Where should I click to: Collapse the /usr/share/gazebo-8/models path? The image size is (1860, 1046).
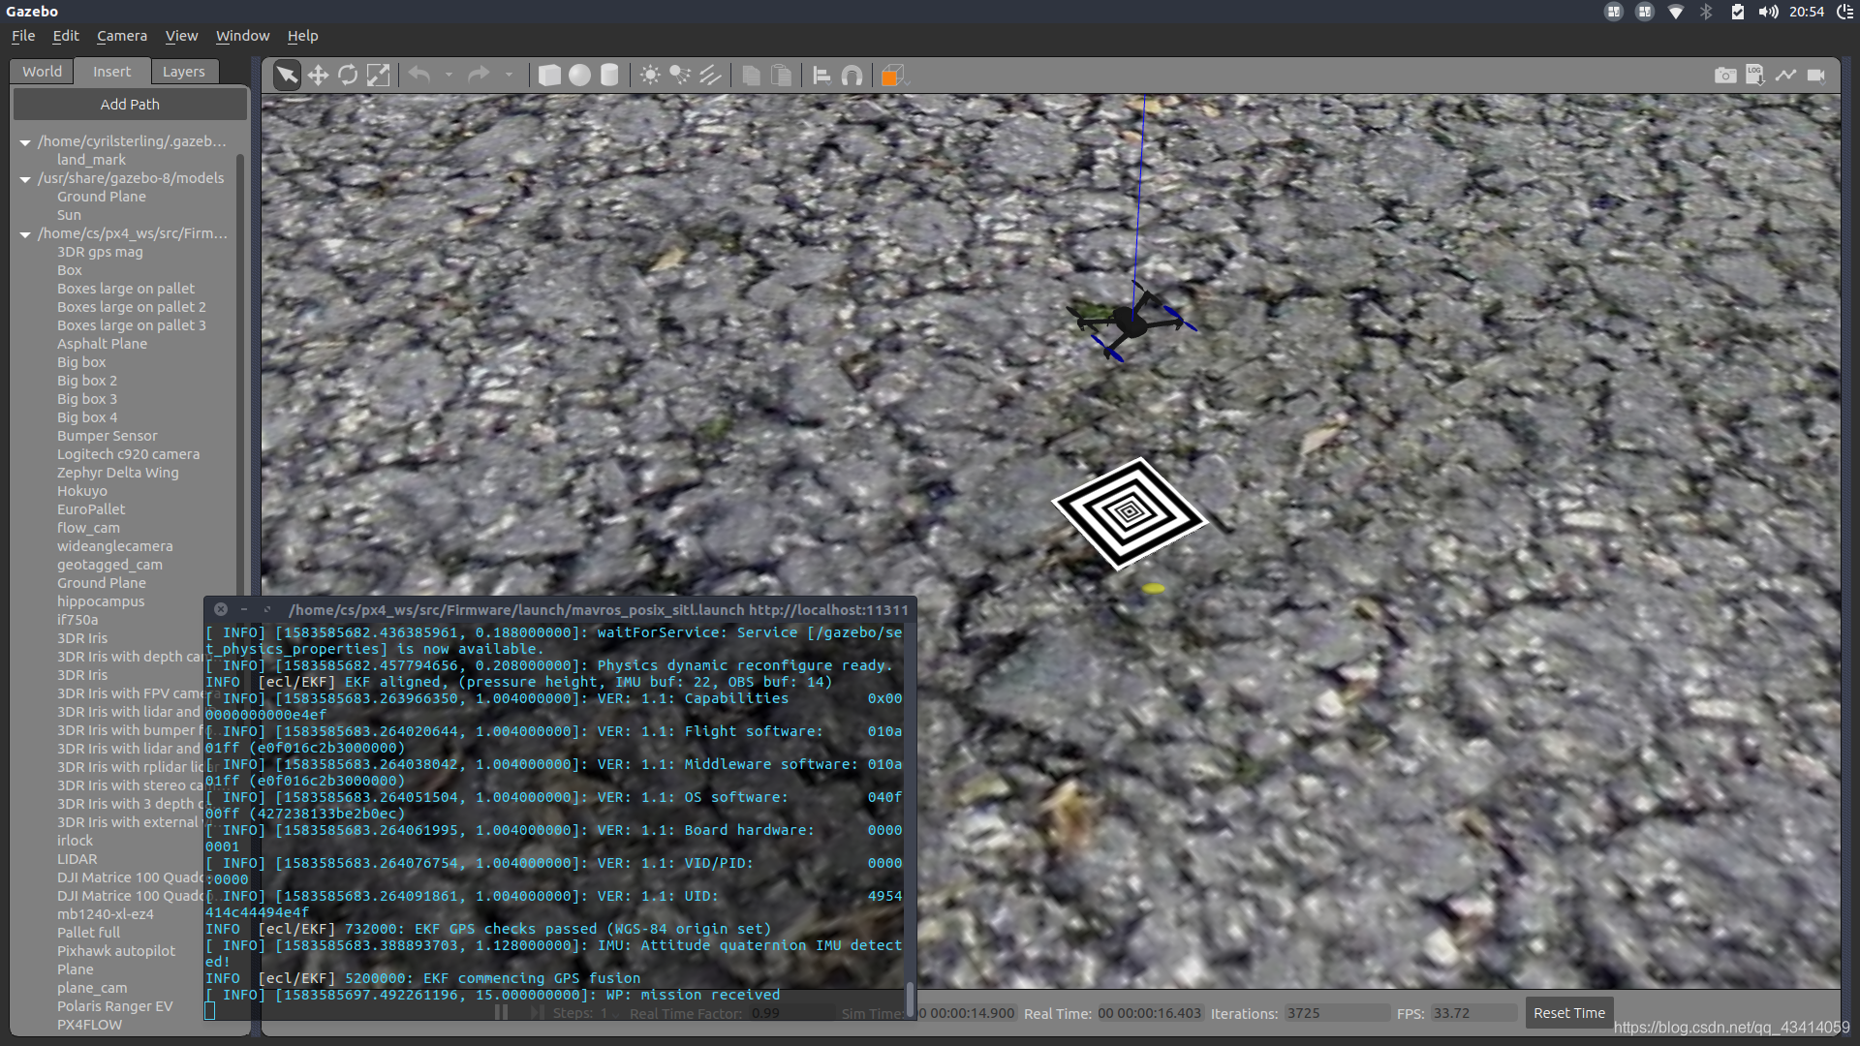(25, 179)
